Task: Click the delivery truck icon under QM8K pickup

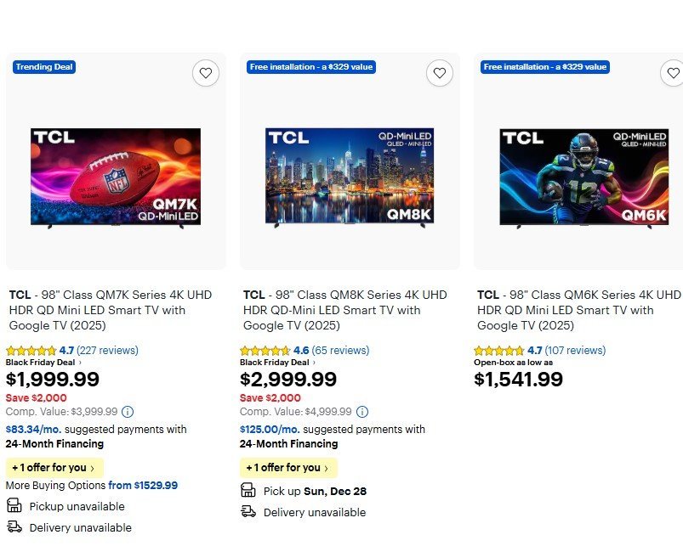Action: (247, 512)
